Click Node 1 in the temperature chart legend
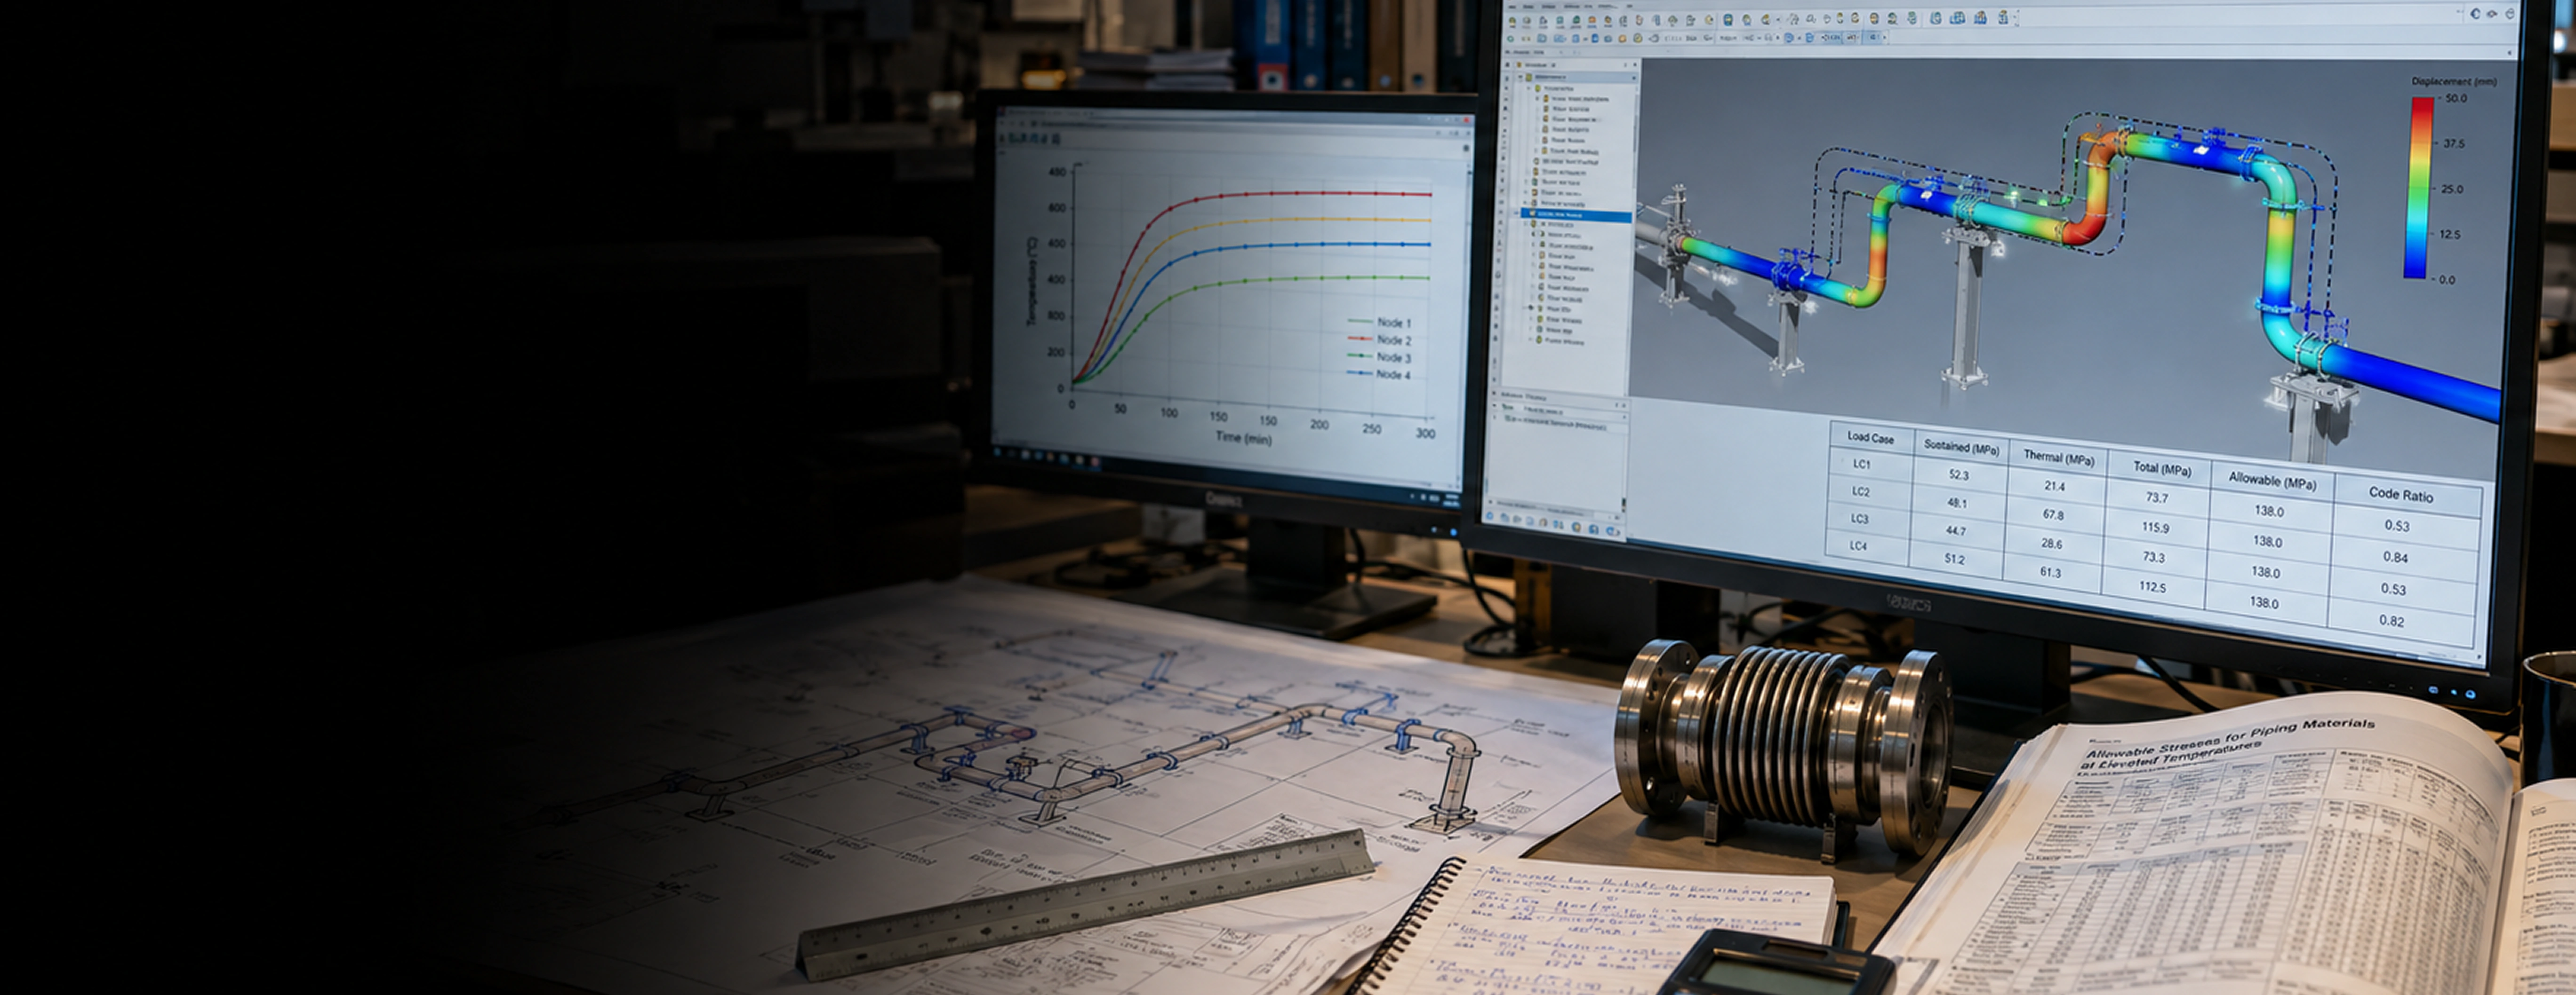The width and height of the screenshot is (2576, 995). click(1393, 323)
